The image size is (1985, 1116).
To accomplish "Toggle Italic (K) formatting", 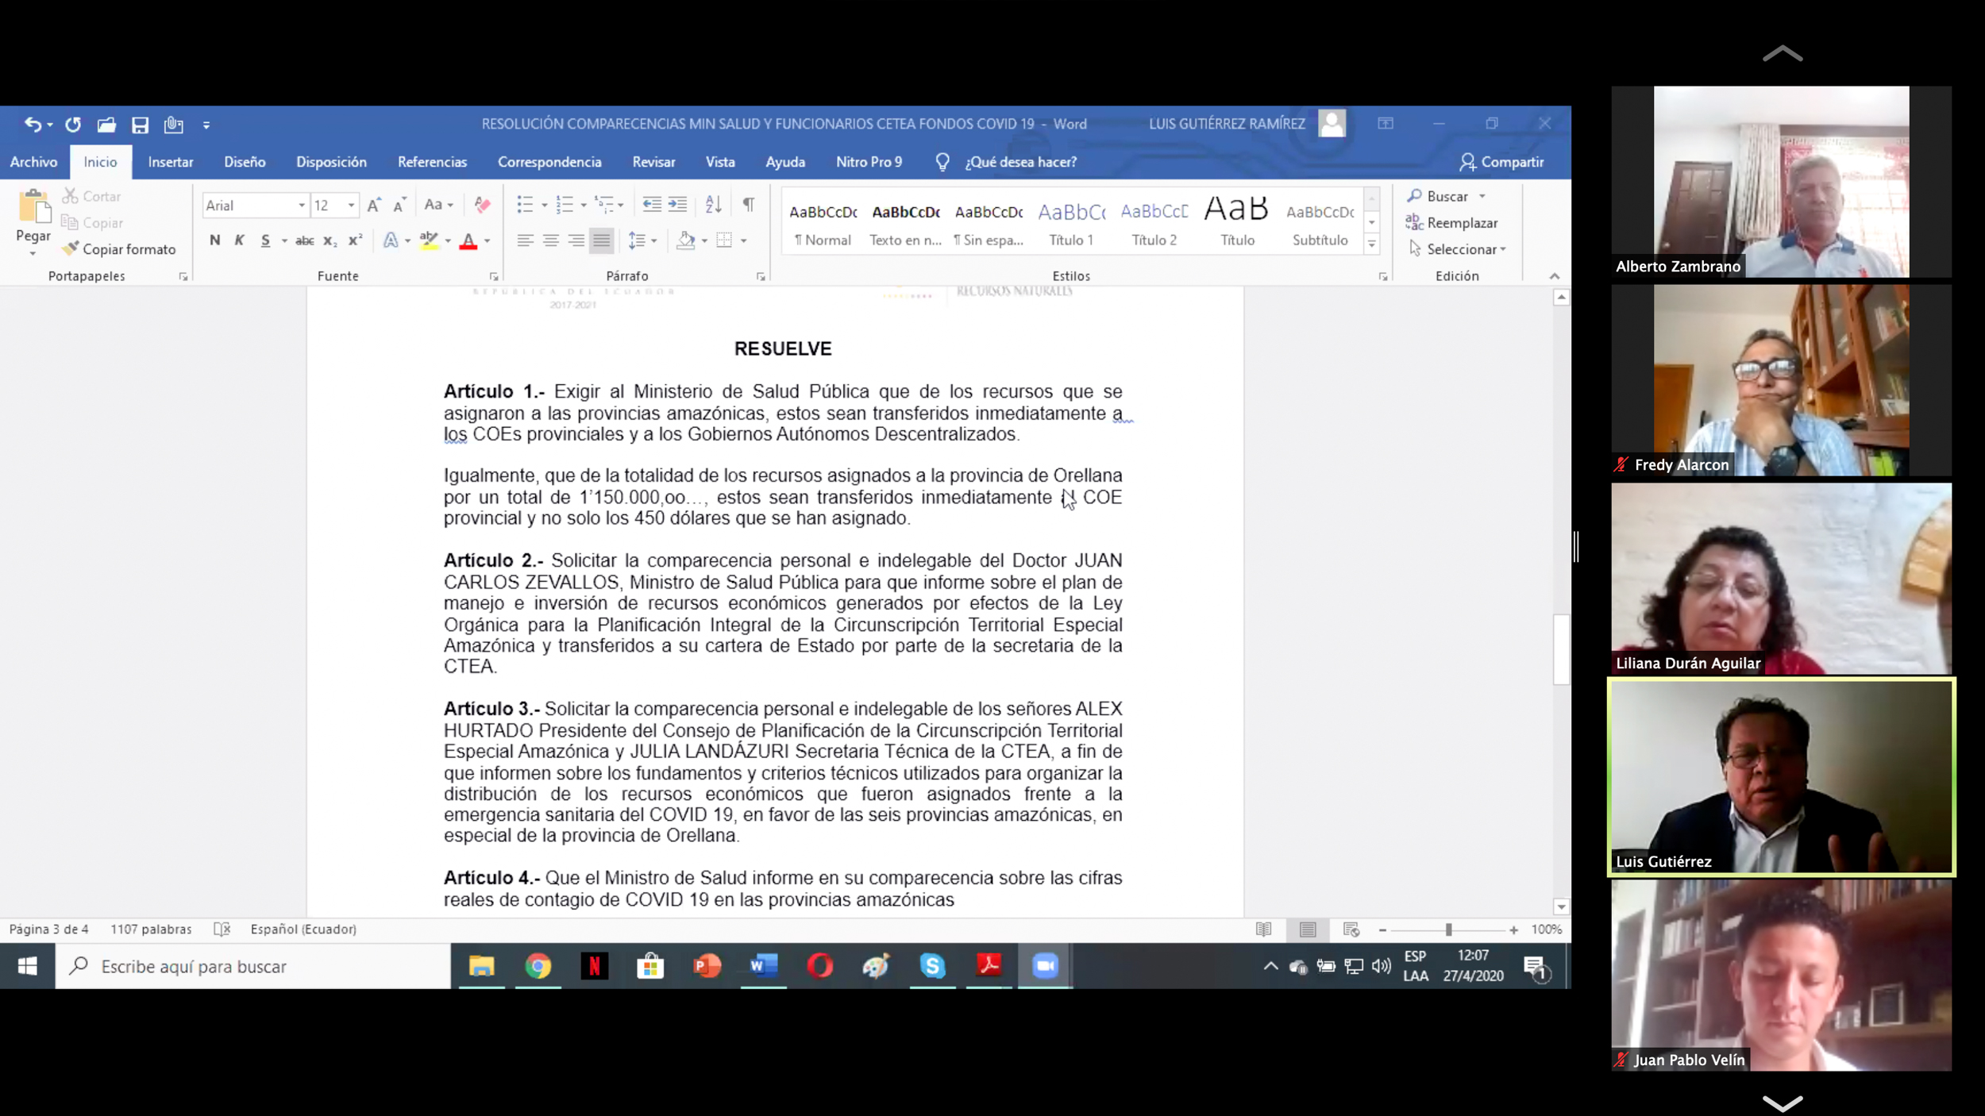I will (x=239, y=241).
